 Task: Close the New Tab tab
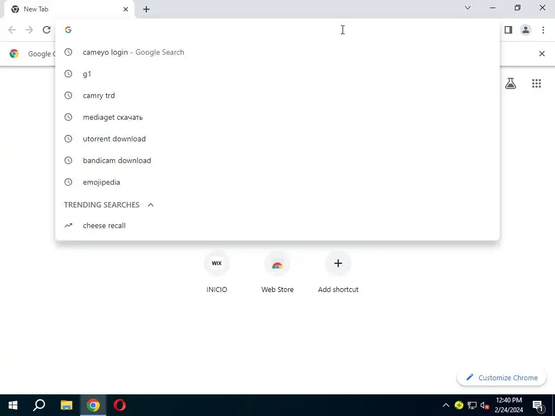coord(126,9)
